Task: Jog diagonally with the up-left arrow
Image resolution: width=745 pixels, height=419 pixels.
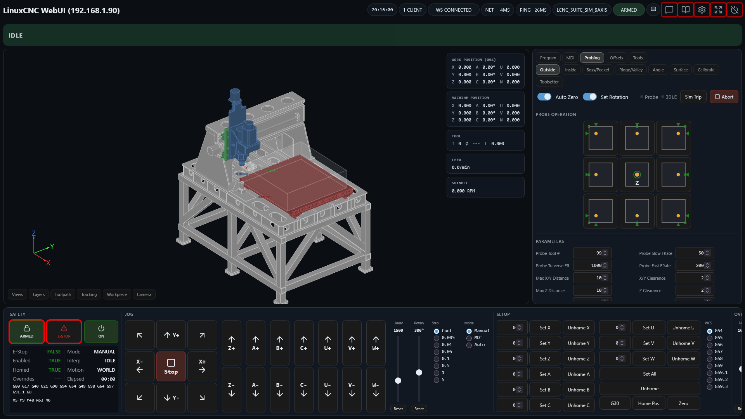Action: click(x=140, y=335)
